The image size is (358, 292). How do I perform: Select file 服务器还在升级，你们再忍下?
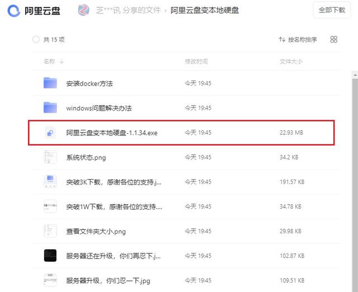click(114, 256)
